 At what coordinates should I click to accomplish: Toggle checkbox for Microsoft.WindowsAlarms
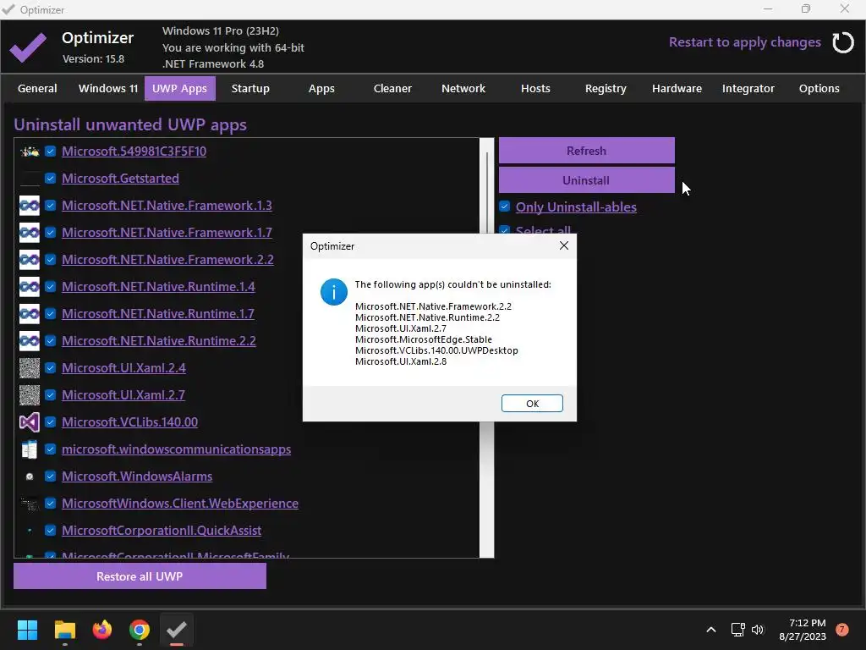click(50, 476)
